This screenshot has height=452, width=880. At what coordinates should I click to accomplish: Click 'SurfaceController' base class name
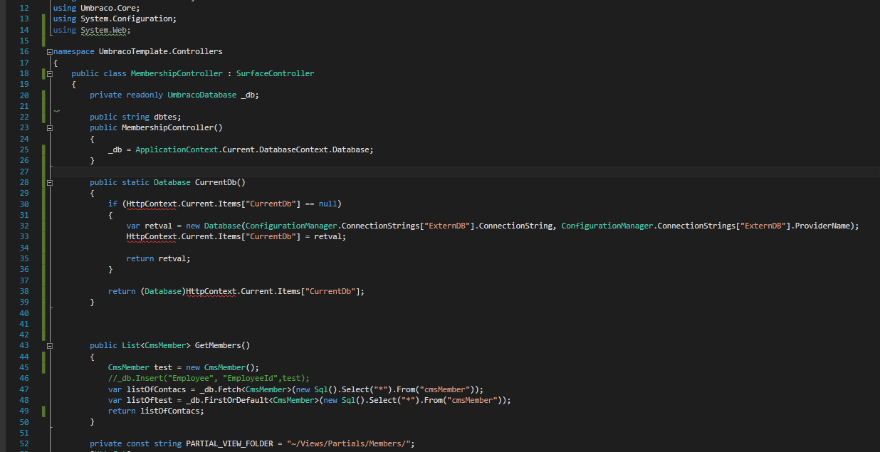point(275,73)
